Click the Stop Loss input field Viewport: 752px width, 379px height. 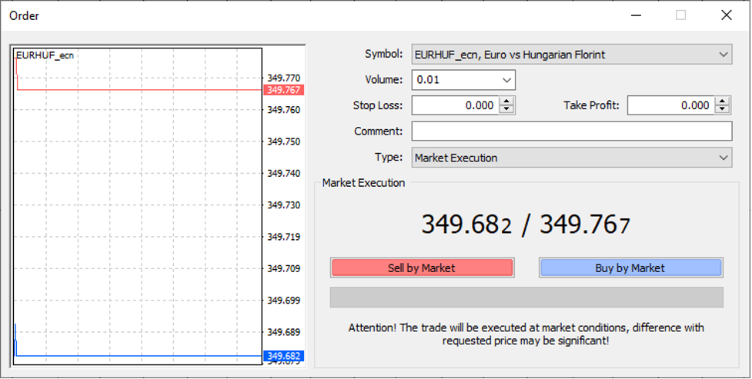click(455, 105)
